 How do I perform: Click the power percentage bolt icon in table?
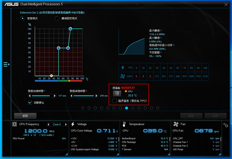pos(123,68)
